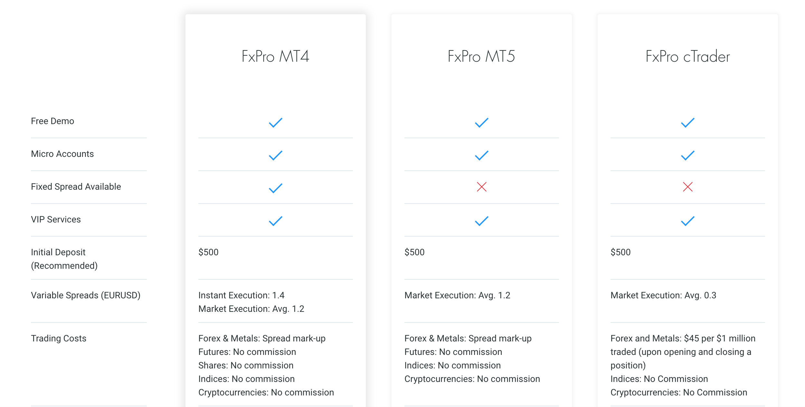Click the Trading Costs row label
The image size is (805, 407).
pyautogui.click(x=59, y=339)
